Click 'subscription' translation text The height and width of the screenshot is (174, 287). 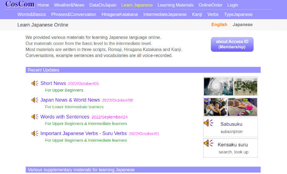(x=232, y=131)
